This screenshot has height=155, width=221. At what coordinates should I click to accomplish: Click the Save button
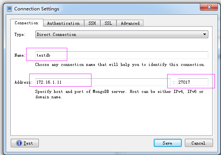coord(168,143)
